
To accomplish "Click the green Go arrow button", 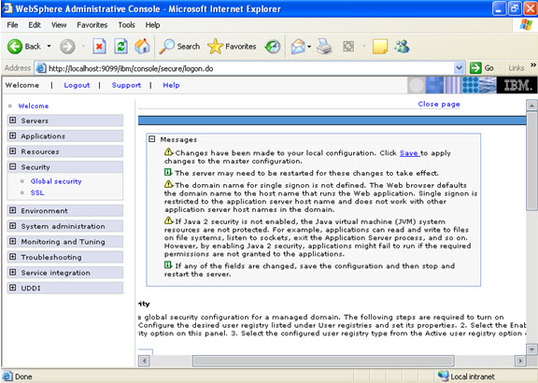I will click(475, 68).
